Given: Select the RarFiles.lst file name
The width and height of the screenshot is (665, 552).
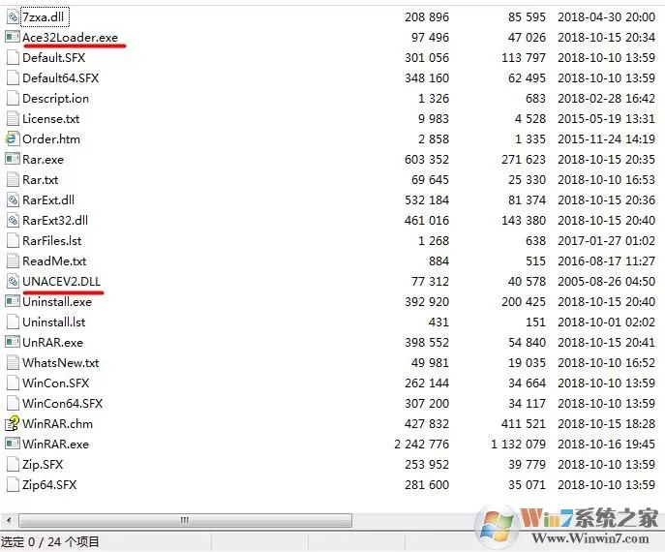Looking at the screenshot, I should click(51, 241).
